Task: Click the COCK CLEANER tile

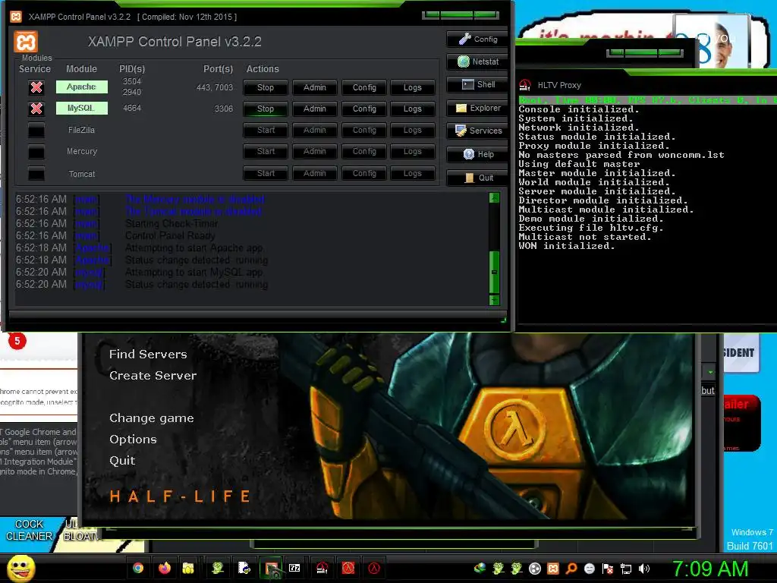Action: pos(29,530)
